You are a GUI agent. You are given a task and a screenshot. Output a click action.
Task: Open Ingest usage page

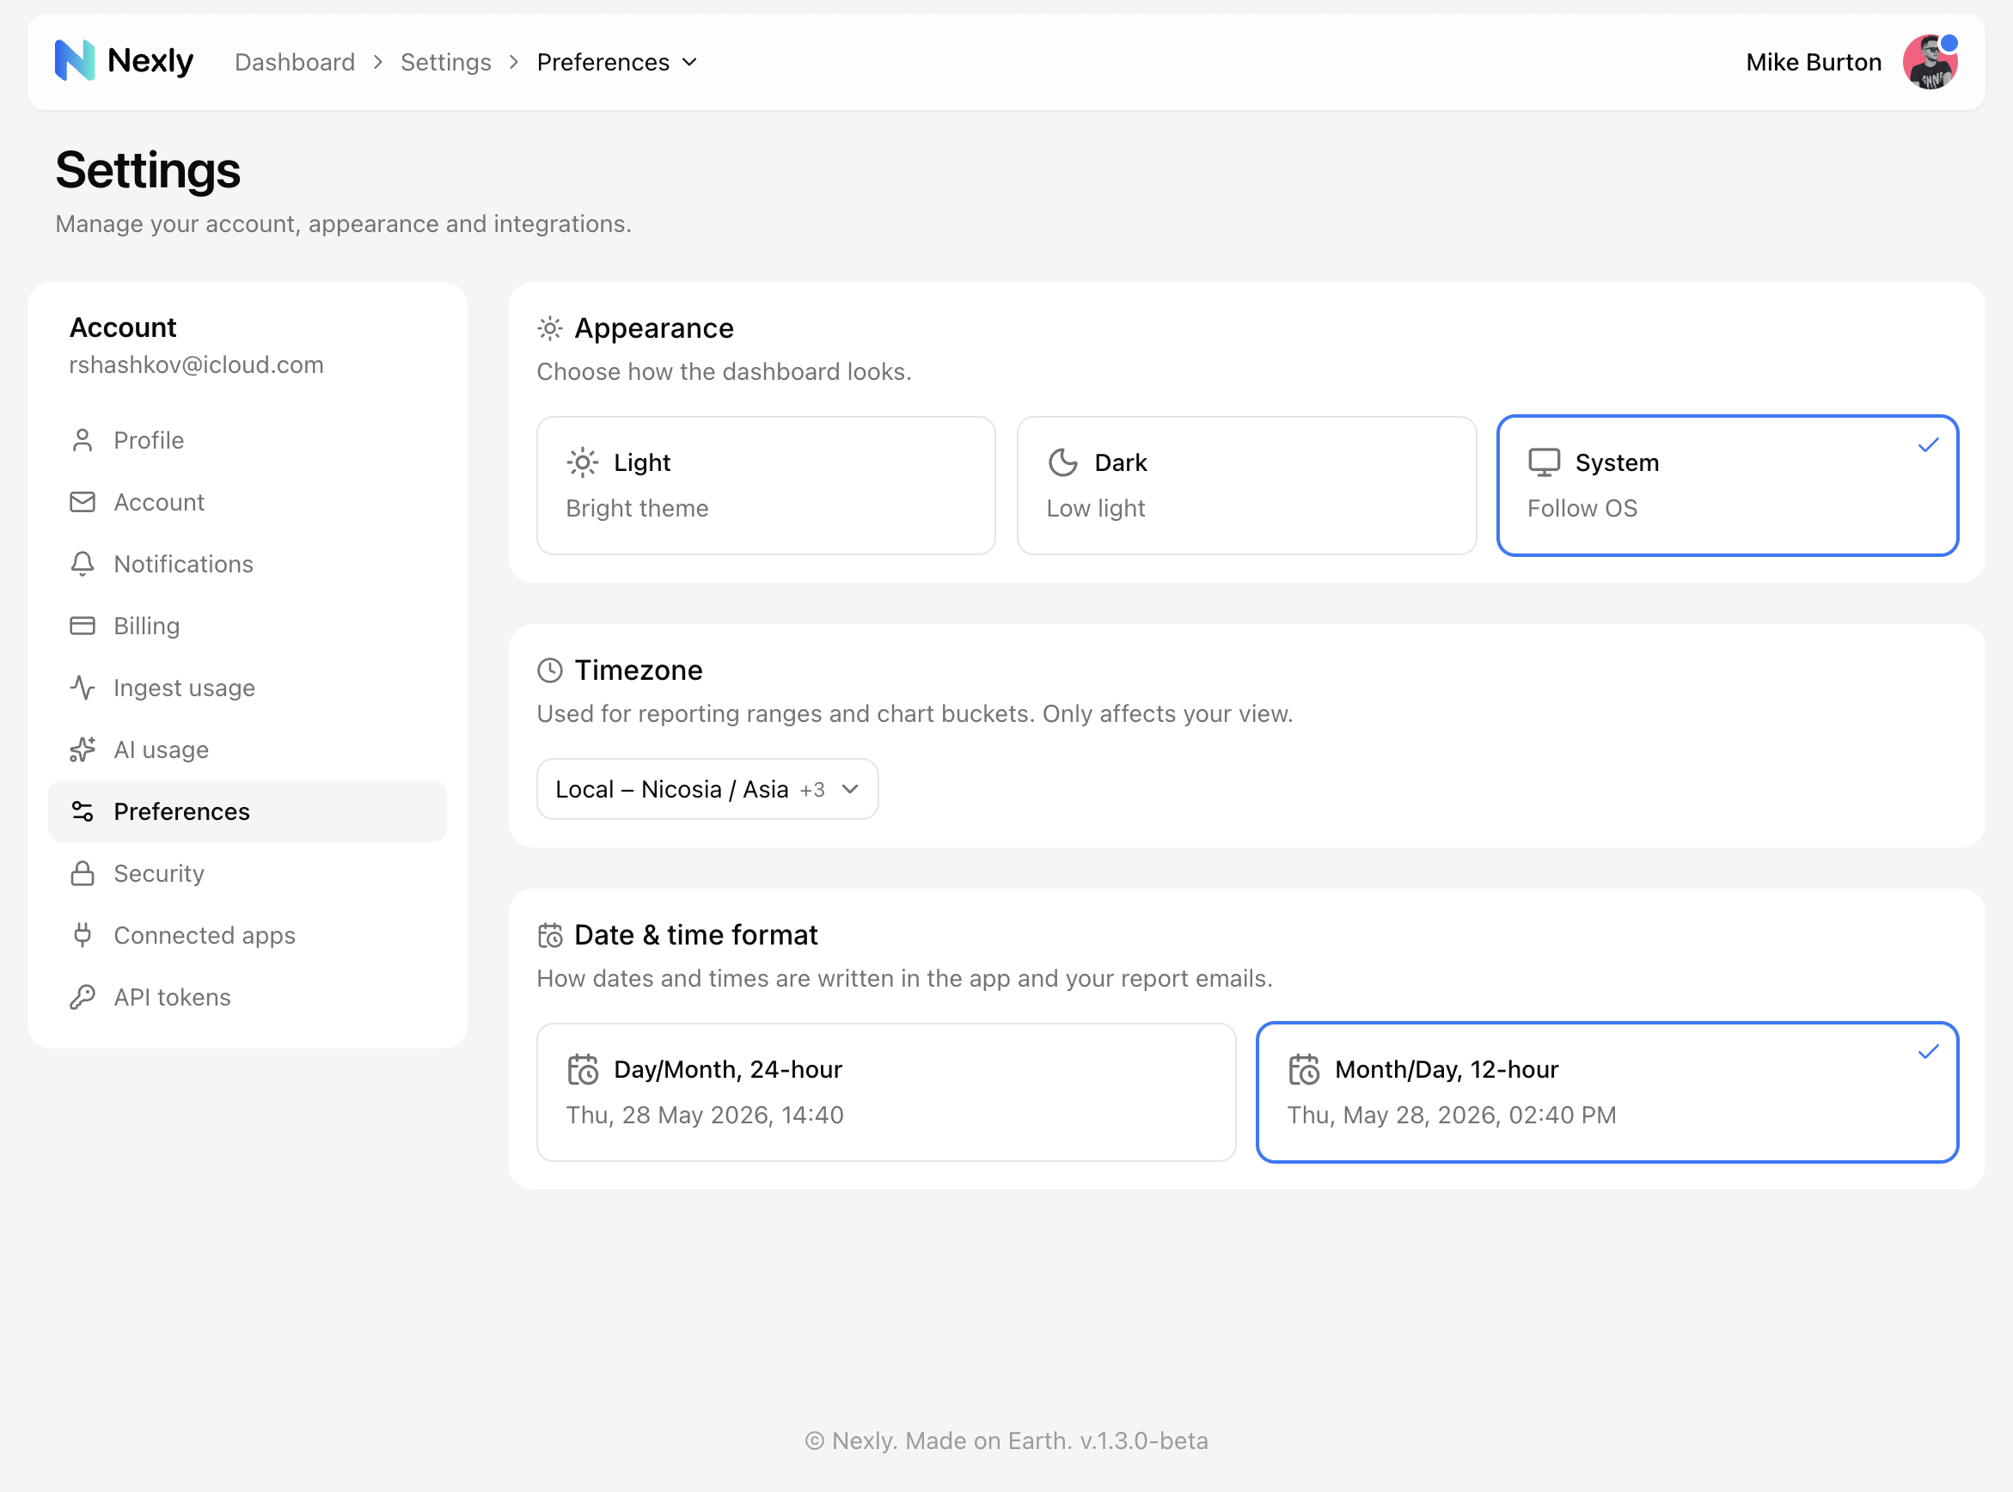coord(247,688)
